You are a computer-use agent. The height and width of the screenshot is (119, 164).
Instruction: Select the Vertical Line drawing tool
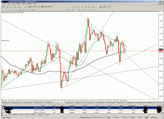click(x=10, y=10)
